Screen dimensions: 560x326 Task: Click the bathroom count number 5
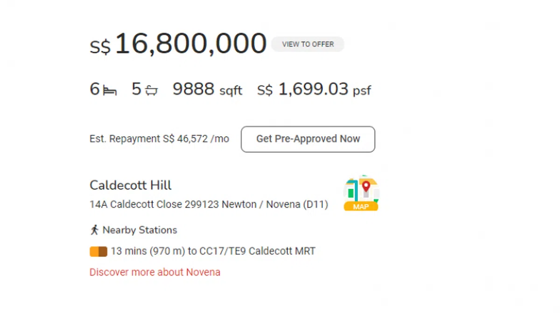coord(136,89)
